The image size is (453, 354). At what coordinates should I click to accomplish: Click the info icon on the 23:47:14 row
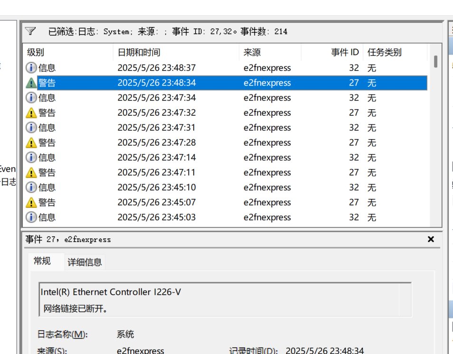pyautogui.click(x=31, y=158)
